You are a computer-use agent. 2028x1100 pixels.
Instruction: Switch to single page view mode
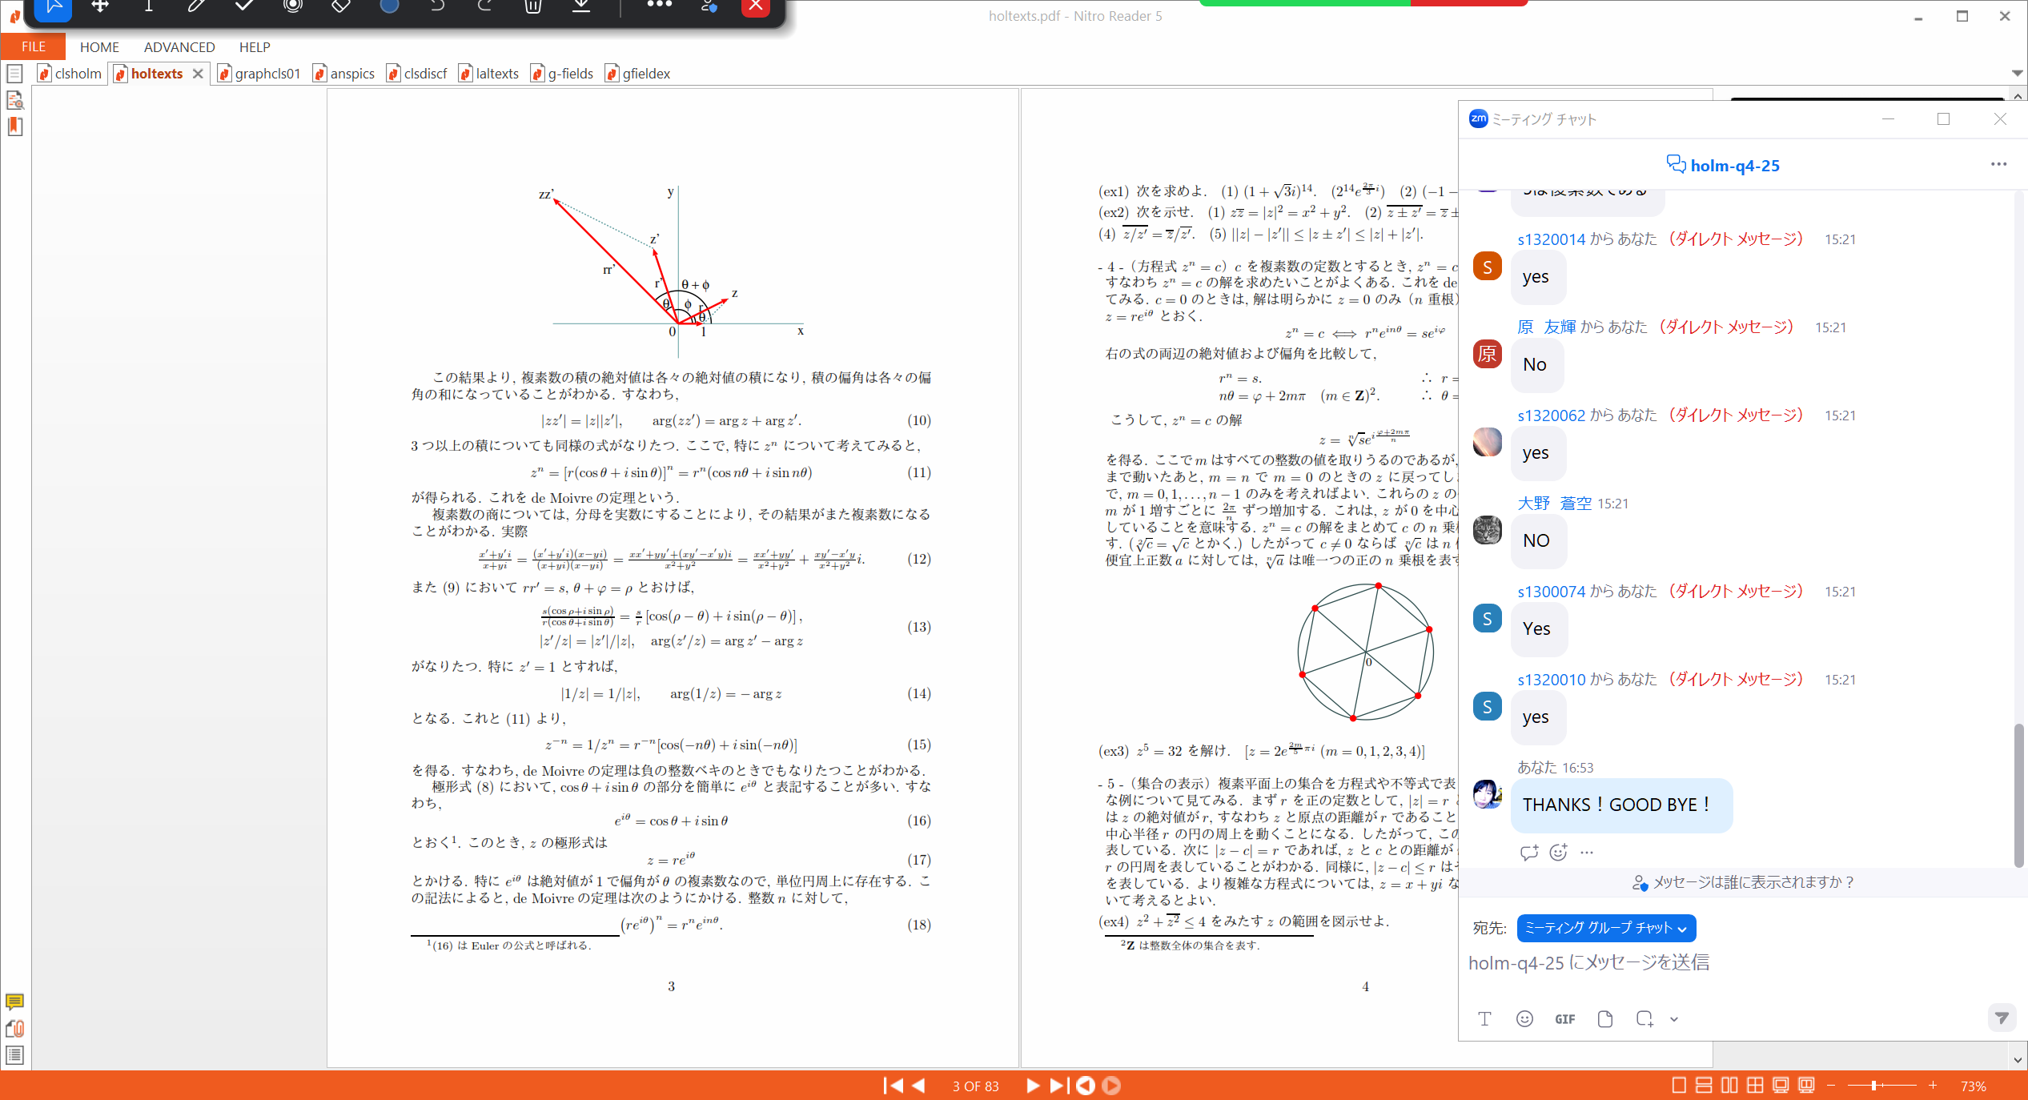click(1679, 1086)
